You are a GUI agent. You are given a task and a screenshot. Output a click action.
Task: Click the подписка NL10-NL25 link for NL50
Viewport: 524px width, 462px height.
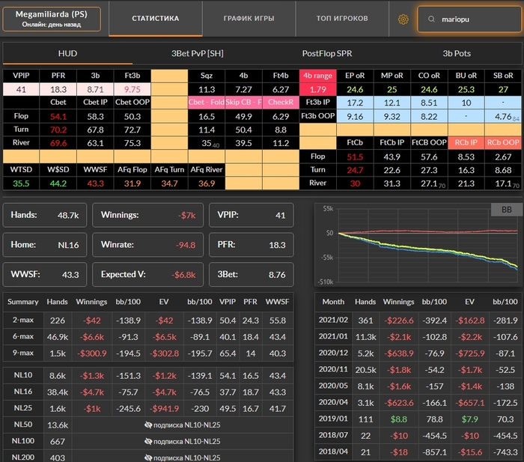(x=186, y=425)
